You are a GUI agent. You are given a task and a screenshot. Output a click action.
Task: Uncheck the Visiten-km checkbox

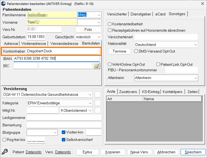point(63,132)
